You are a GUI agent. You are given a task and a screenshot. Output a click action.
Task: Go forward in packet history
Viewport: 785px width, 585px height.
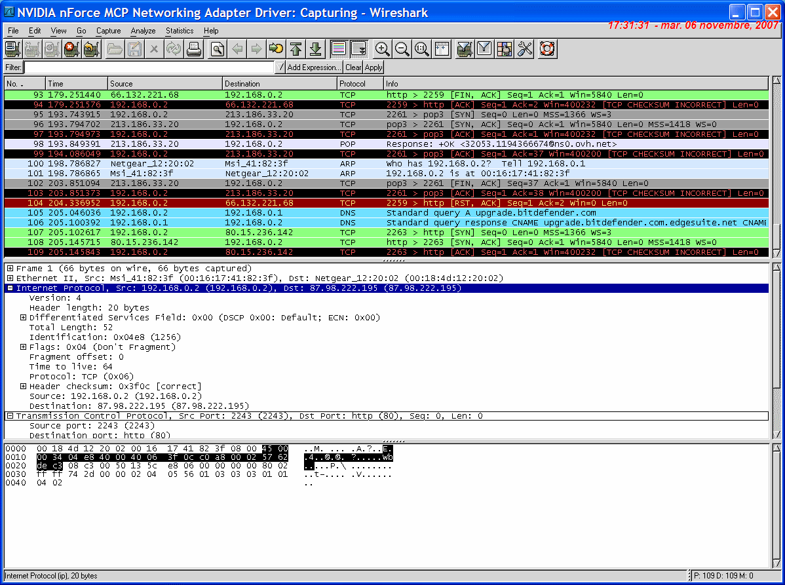[x=256, y=49]
